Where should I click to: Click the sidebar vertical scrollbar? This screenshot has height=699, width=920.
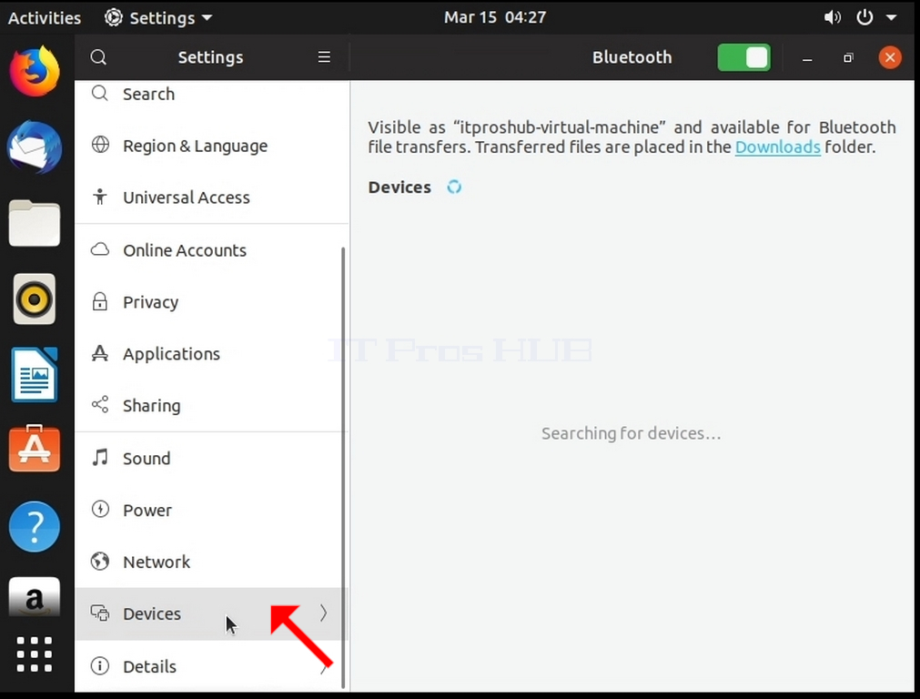point(343,467)
